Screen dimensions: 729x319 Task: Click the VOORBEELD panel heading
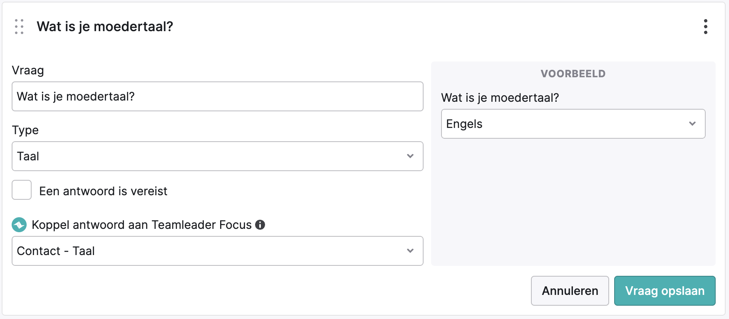(573, 74)
